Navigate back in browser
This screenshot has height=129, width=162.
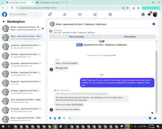(x=3, y=8)
